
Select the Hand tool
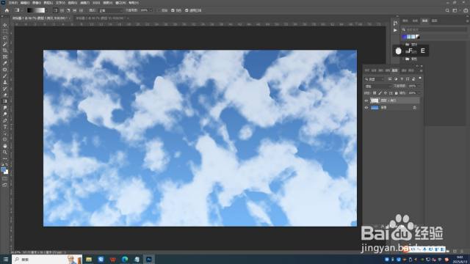coord(5,146)
